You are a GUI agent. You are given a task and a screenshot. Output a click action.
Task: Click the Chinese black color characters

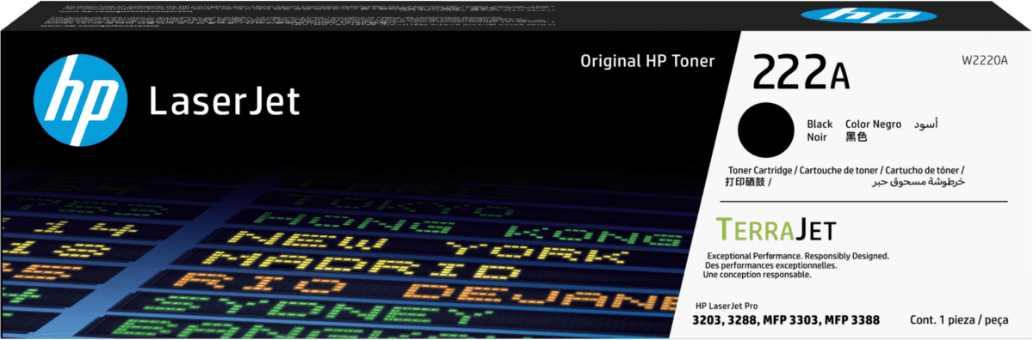coord(857,137)
